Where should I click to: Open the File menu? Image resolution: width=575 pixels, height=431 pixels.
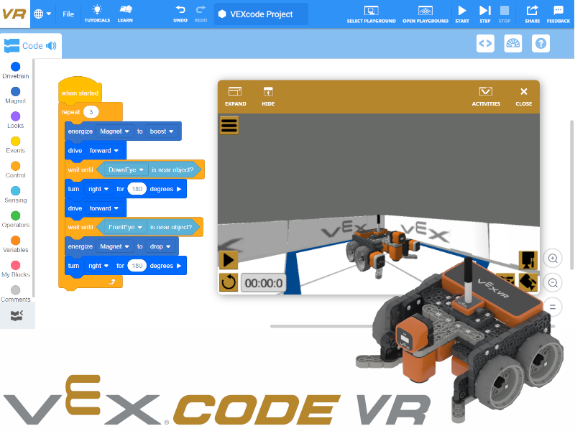click(x=68, y=14)
